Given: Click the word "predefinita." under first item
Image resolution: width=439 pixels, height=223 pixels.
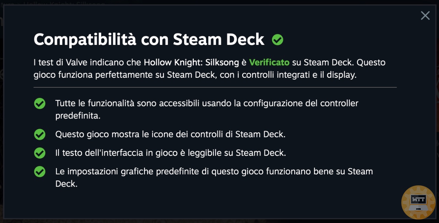Looking at the screenshot, I should pyautogui.click(x=78, y=116).
